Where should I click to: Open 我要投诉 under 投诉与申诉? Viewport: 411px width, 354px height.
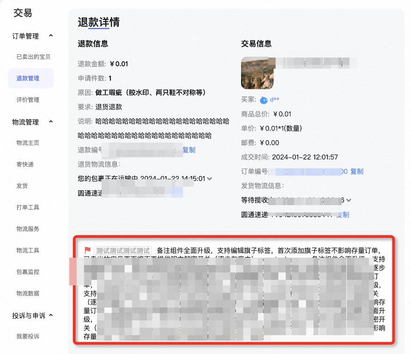pyautogui.click(x=28, y=337)
